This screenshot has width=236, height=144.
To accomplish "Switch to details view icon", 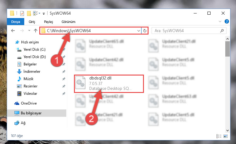I will point(219,136).
